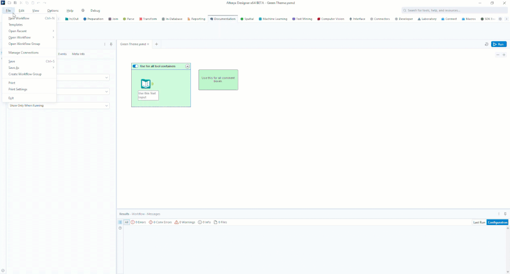
Task: Click the Configuration button in Results
Action: [x=497, y=222]
